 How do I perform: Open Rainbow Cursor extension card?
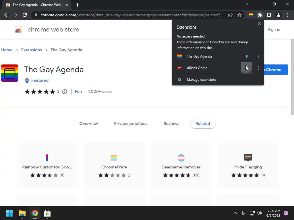(47, 165)
